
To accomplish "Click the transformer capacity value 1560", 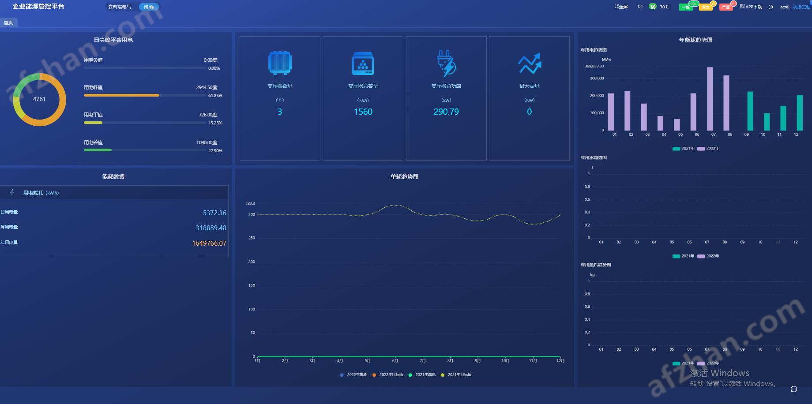I will (363, 112).
